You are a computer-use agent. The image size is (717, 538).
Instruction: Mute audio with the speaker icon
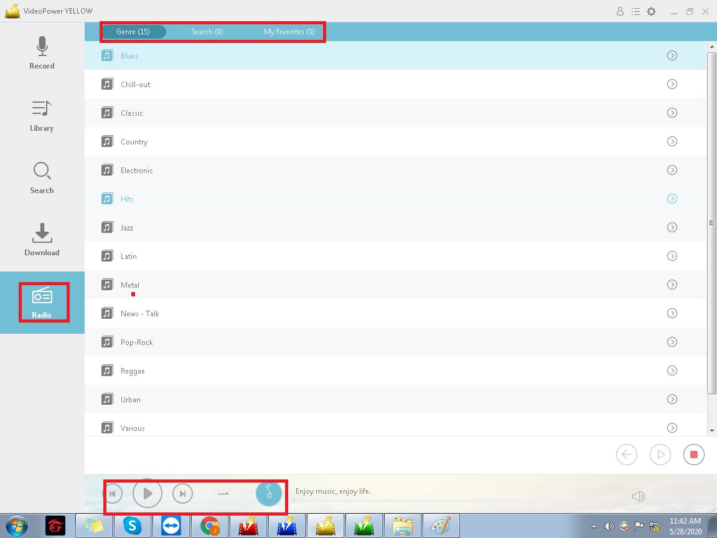(638, 496)
